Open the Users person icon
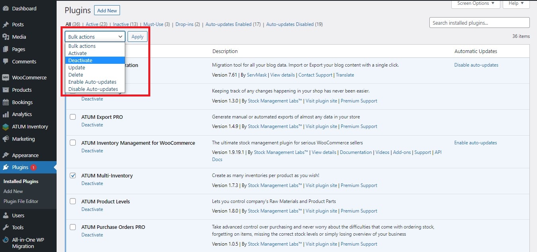Screen dimensions: 537x252 pyautogui.click(x=6, y=215)
